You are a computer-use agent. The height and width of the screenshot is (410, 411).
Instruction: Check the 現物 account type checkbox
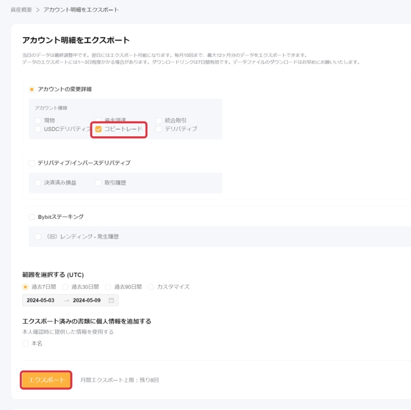click(38, 120)
